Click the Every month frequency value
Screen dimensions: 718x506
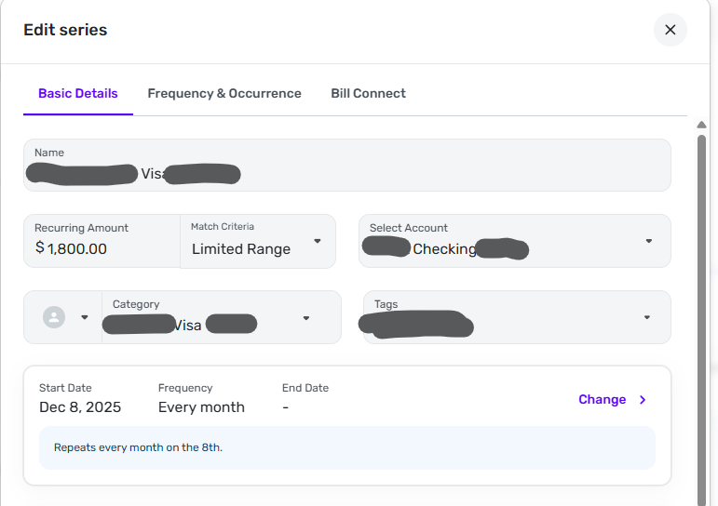tap(201, 407)
